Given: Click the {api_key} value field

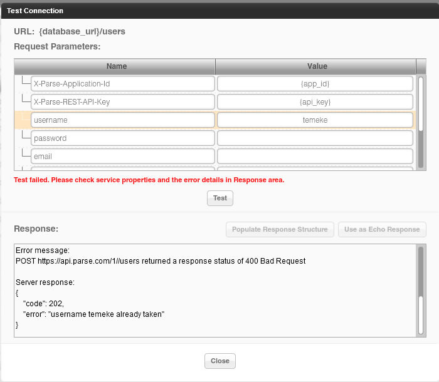Looking at the screenshot, I should [x=315, y=102].
